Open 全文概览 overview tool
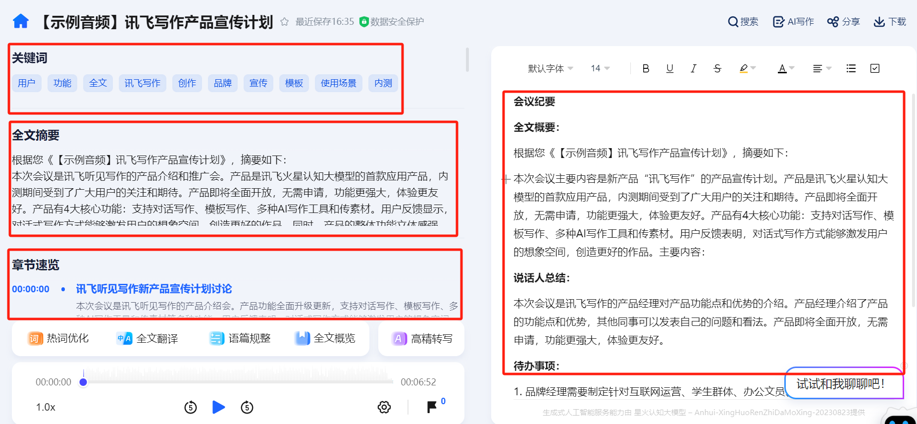The height and width of the screenshot is (424, 917). (325, 338)
